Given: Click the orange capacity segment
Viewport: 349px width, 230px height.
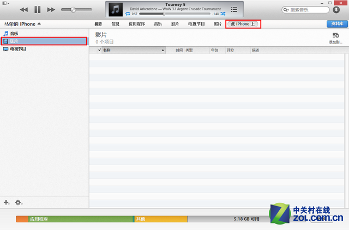Looking at the screenshot, I should 22,219.
